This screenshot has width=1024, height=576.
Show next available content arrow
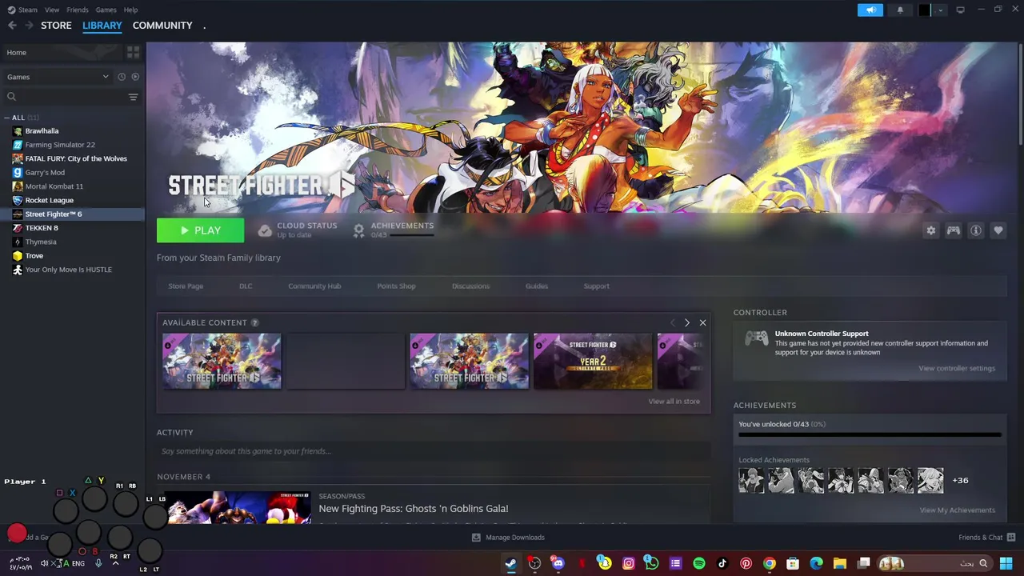(x=686, y=323)
